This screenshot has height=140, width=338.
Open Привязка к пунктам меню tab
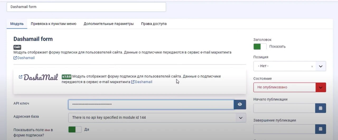tap(54, 24)
